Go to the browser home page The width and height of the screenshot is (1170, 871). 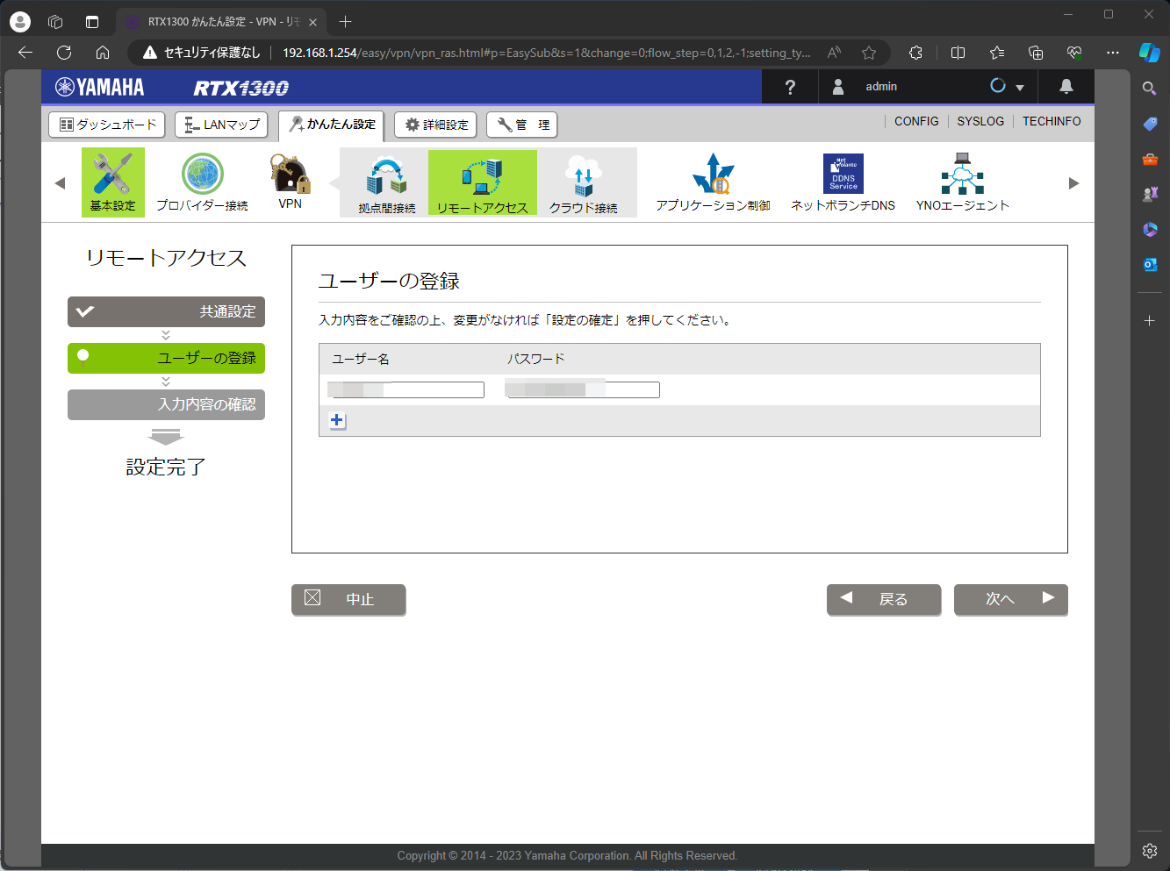coord(103,53)
